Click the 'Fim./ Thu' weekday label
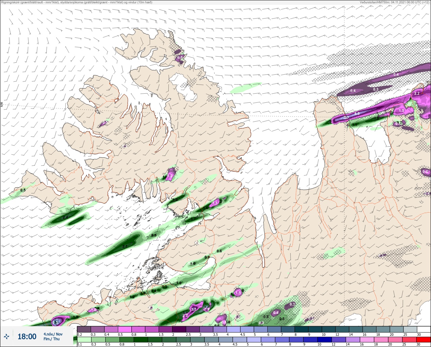 (52, 339)
